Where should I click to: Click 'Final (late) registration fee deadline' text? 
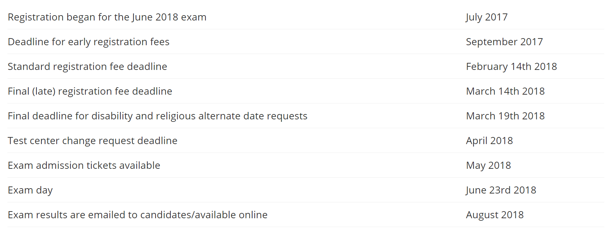(90, 91)
